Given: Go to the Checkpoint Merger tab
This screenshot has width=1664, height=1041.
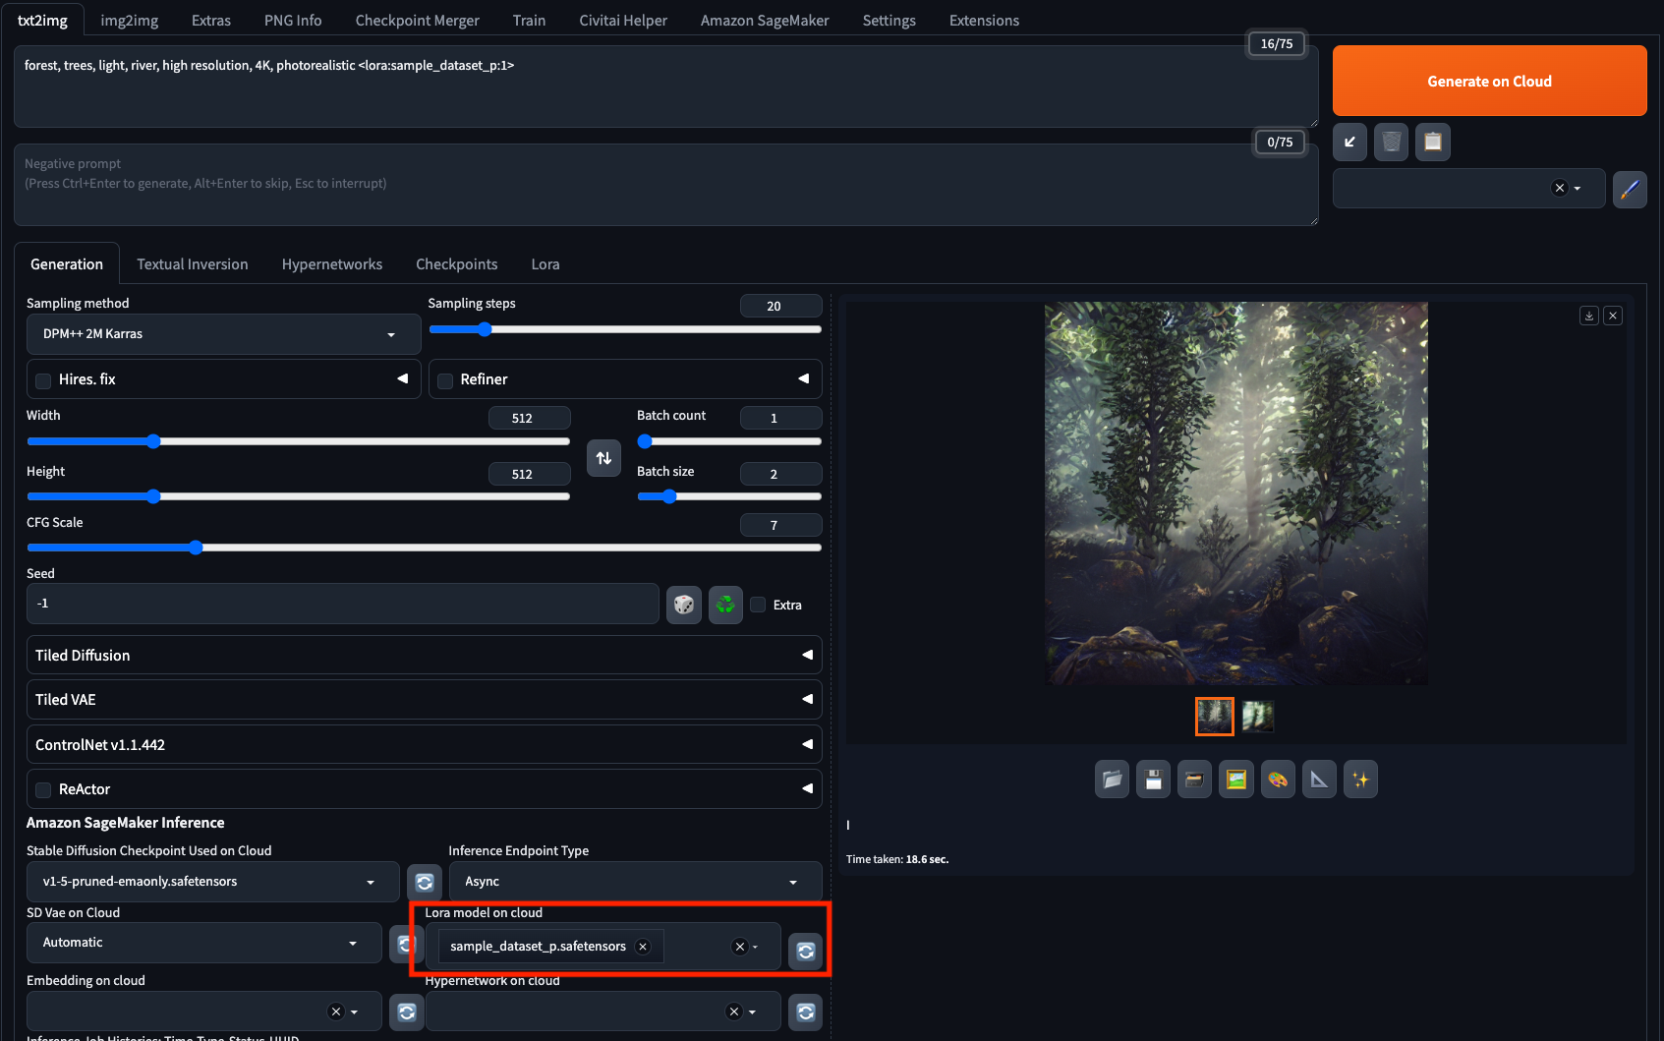Looking at the screenshot, I should (418, 20).
